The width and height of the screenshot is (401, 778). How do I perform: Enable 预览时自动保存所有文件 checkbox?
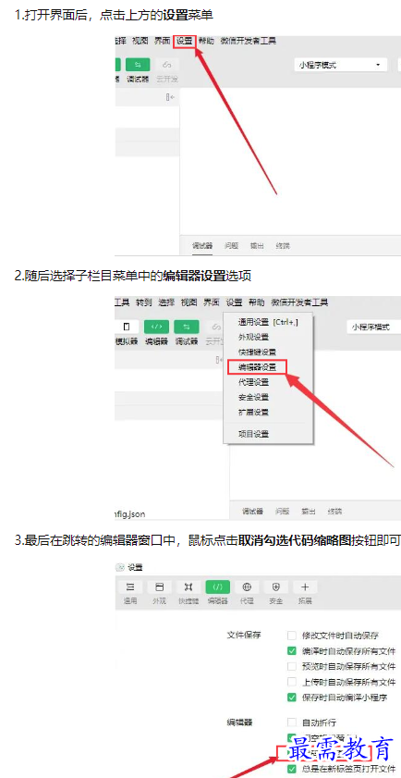292,666
